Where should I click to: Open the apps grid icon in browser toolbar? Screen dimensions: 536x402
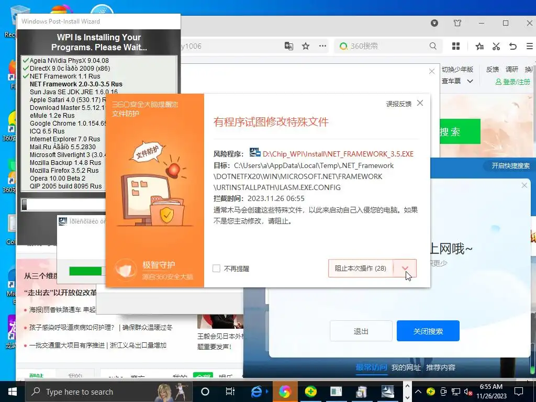pyautogui.click(x=456, y=46)
